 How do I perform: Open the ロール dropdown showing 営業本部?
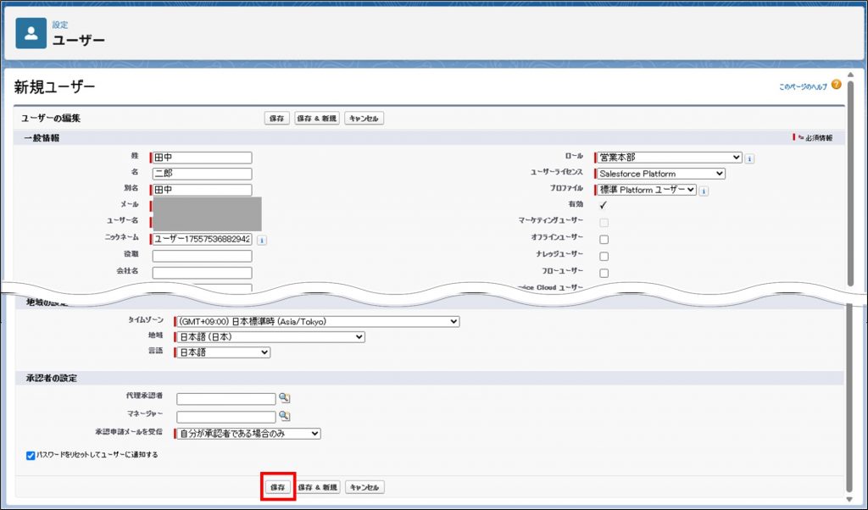point(669,158)
